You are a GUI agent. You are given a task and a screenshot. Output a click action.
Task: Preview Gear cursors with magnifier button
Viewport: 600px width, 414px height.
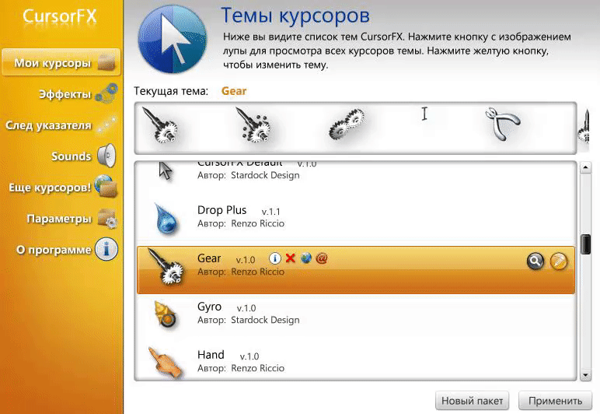point(535,261)
